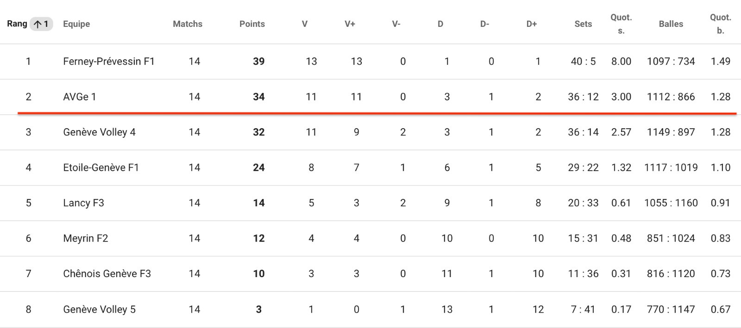
Task: Click on Lancy F3 team name
Action: (x=83, y=203)
